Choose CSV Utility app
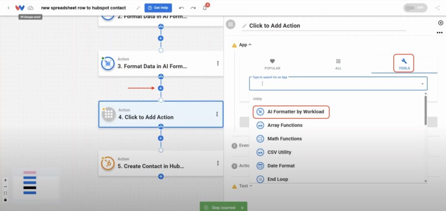The height and width of the screenshot is (211, 446). (x=279, y=152)
